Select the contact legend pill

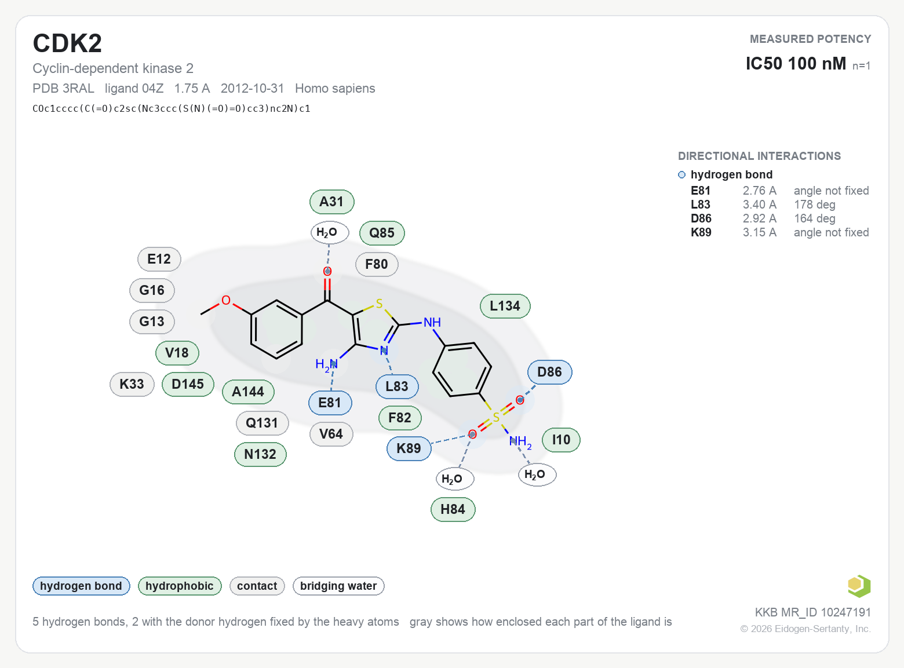[257, 586]
